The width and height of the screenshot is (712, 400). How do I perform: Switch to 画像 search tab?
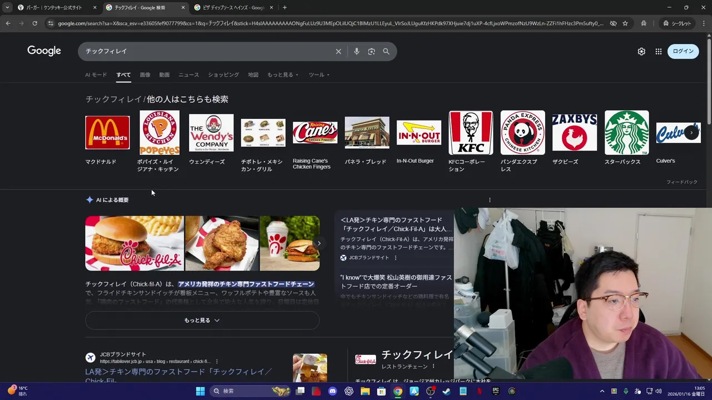[145, 74]
